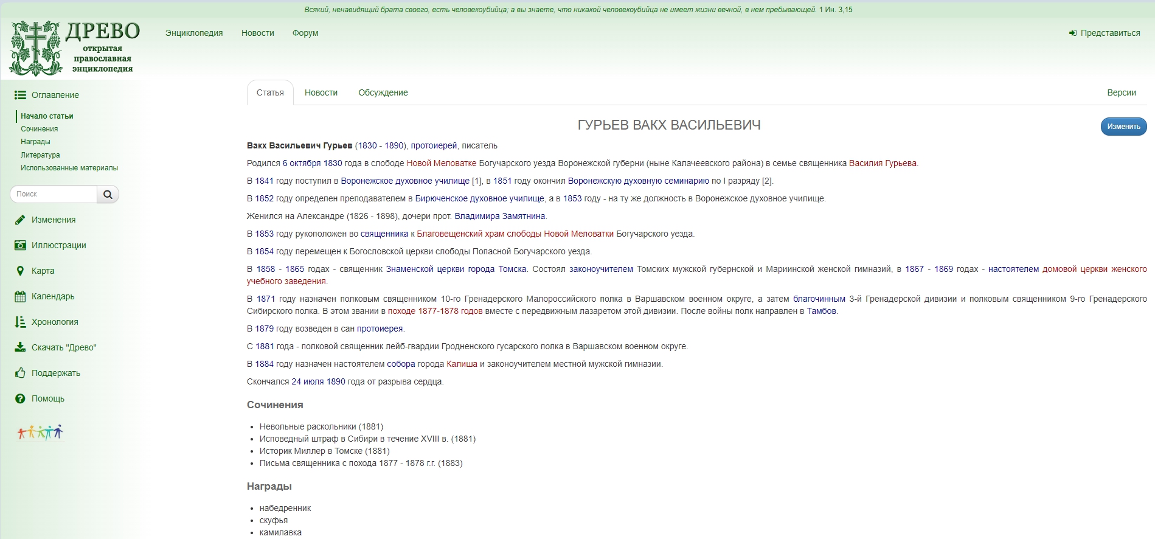The width and height of the screenshot is (1155, 539).
Task: Open the Помощь sidebar link
Action: pyautogui.click(x=48, y=398)
